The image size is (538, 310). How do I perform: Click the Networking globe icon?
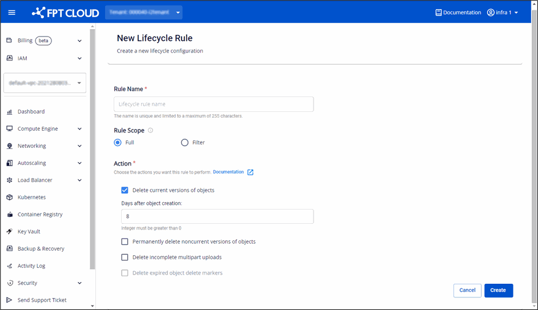[10, 146]
